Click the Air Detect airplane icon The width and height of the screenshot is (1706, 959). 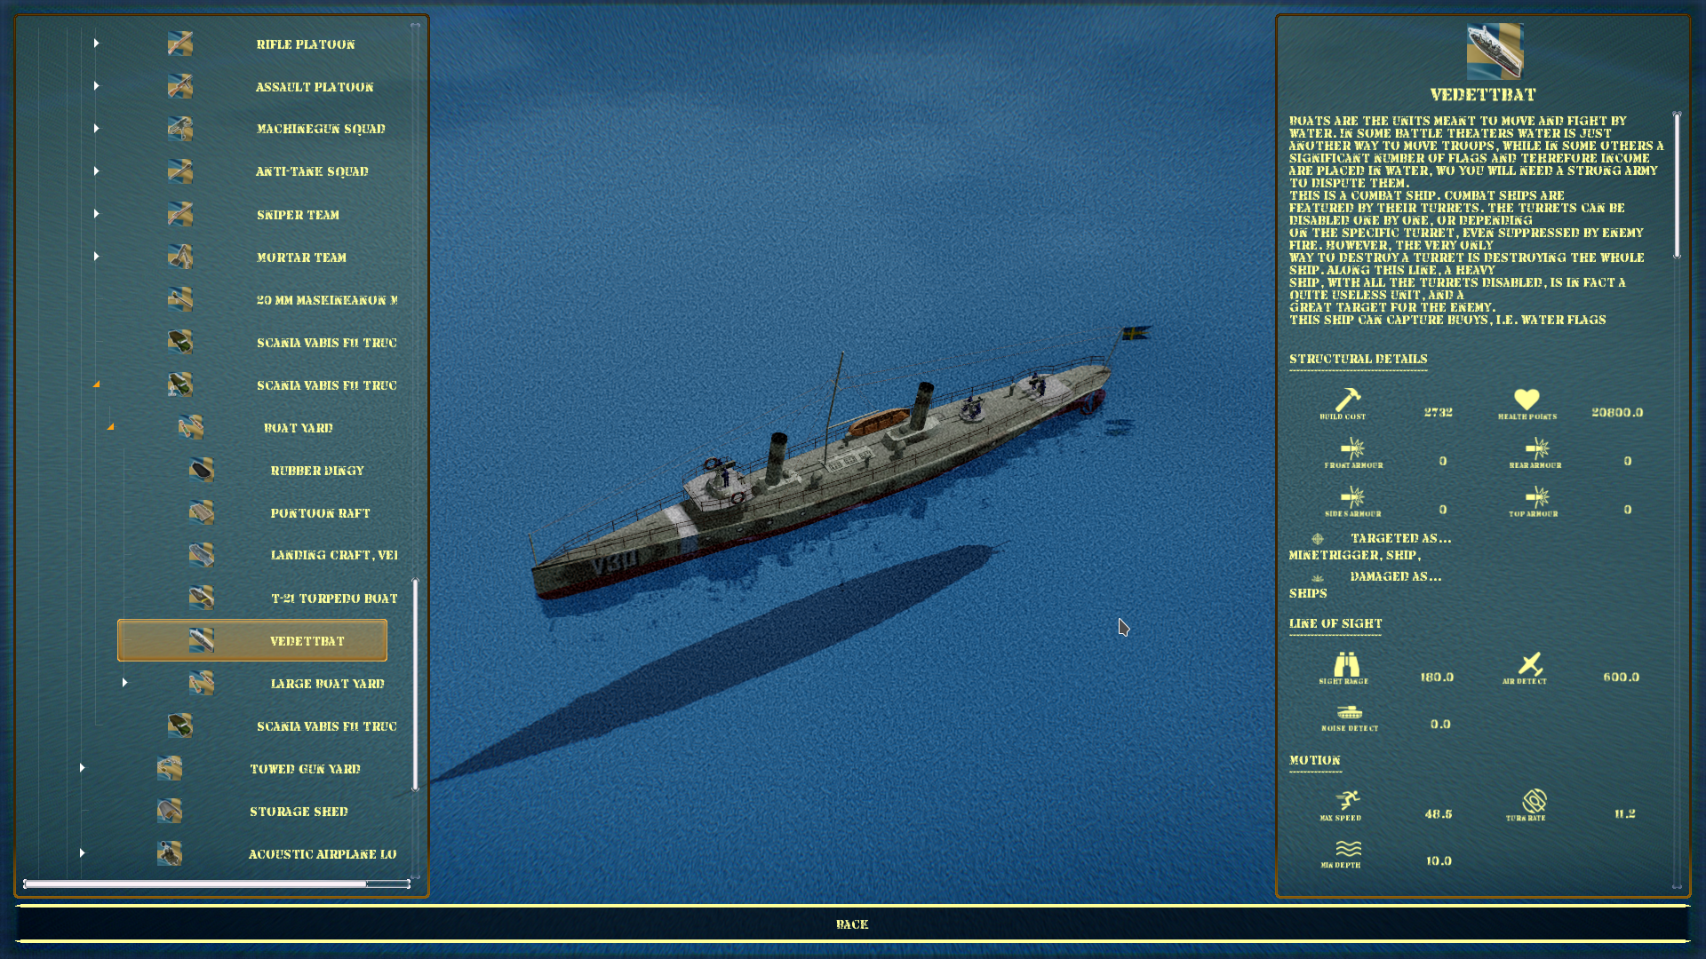pyautogui.click(x=1530, y=664)
